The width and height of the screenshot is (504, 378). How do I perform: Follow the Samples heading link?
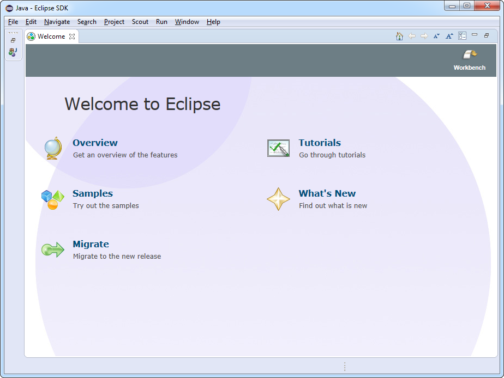pyautogui.click(x=93, y=193)
